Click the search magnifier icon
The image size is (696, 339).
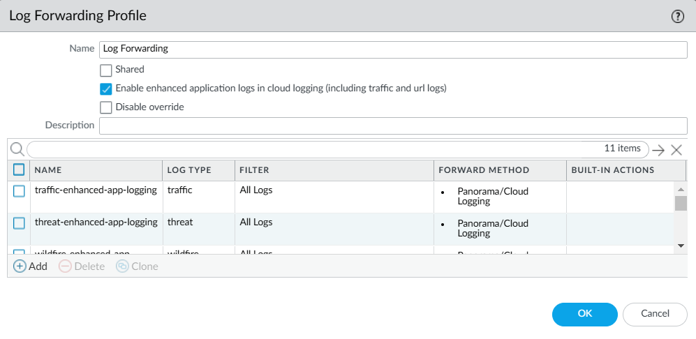17,149
